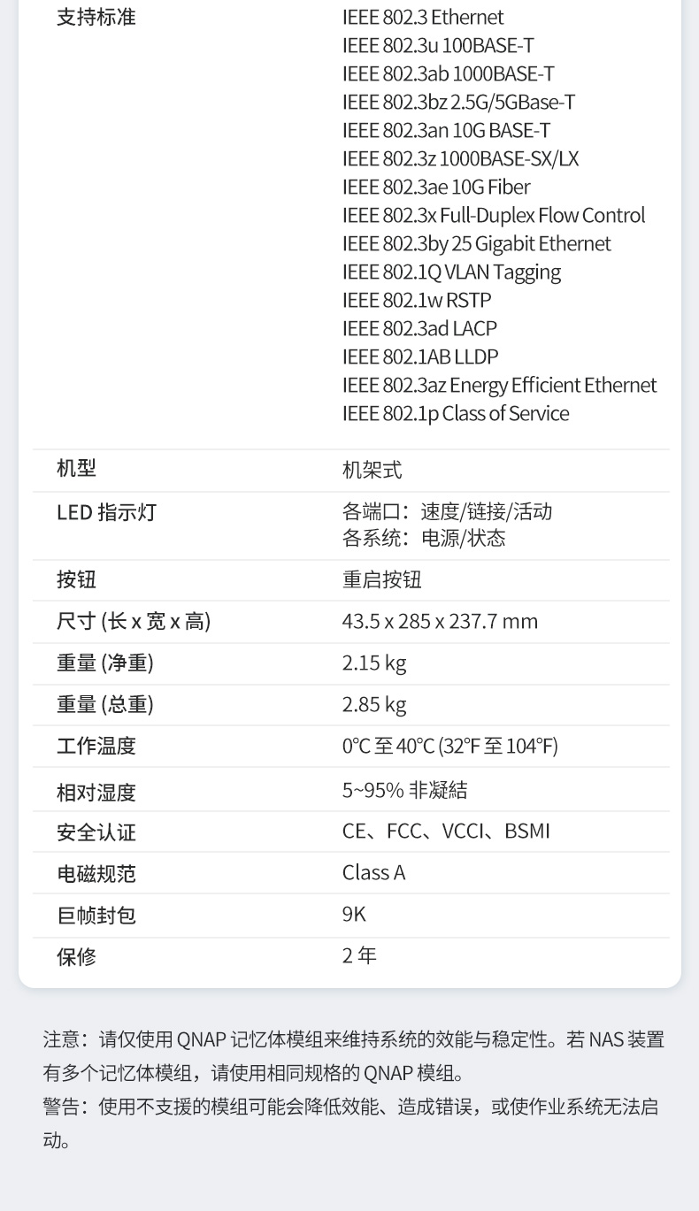
Task: Click the 支持标准 row label
Action: [96, 18]
